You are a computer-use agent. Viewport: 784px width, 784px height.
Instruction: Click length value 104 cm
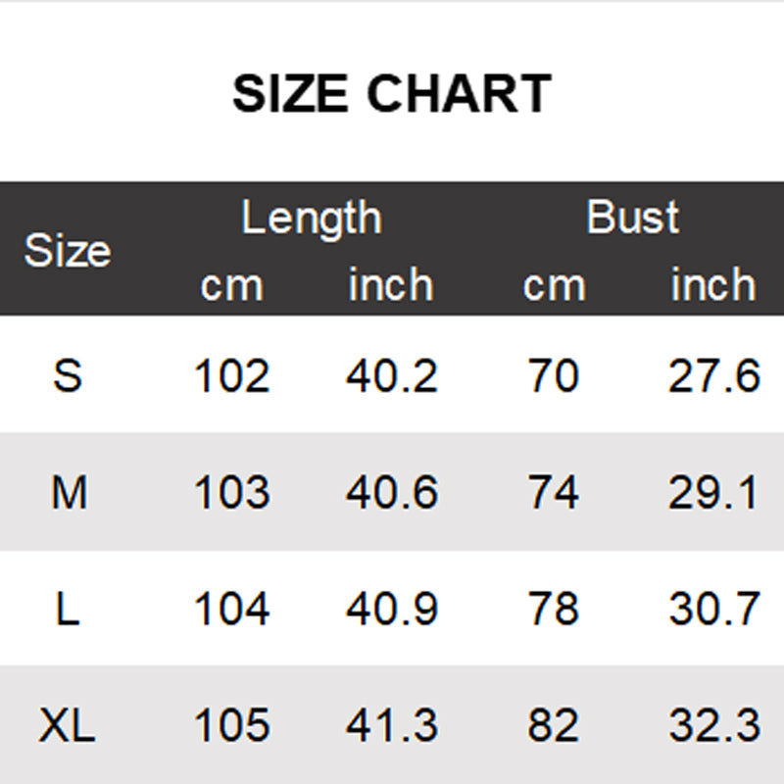pyautogui.click(x=231, y=610)
